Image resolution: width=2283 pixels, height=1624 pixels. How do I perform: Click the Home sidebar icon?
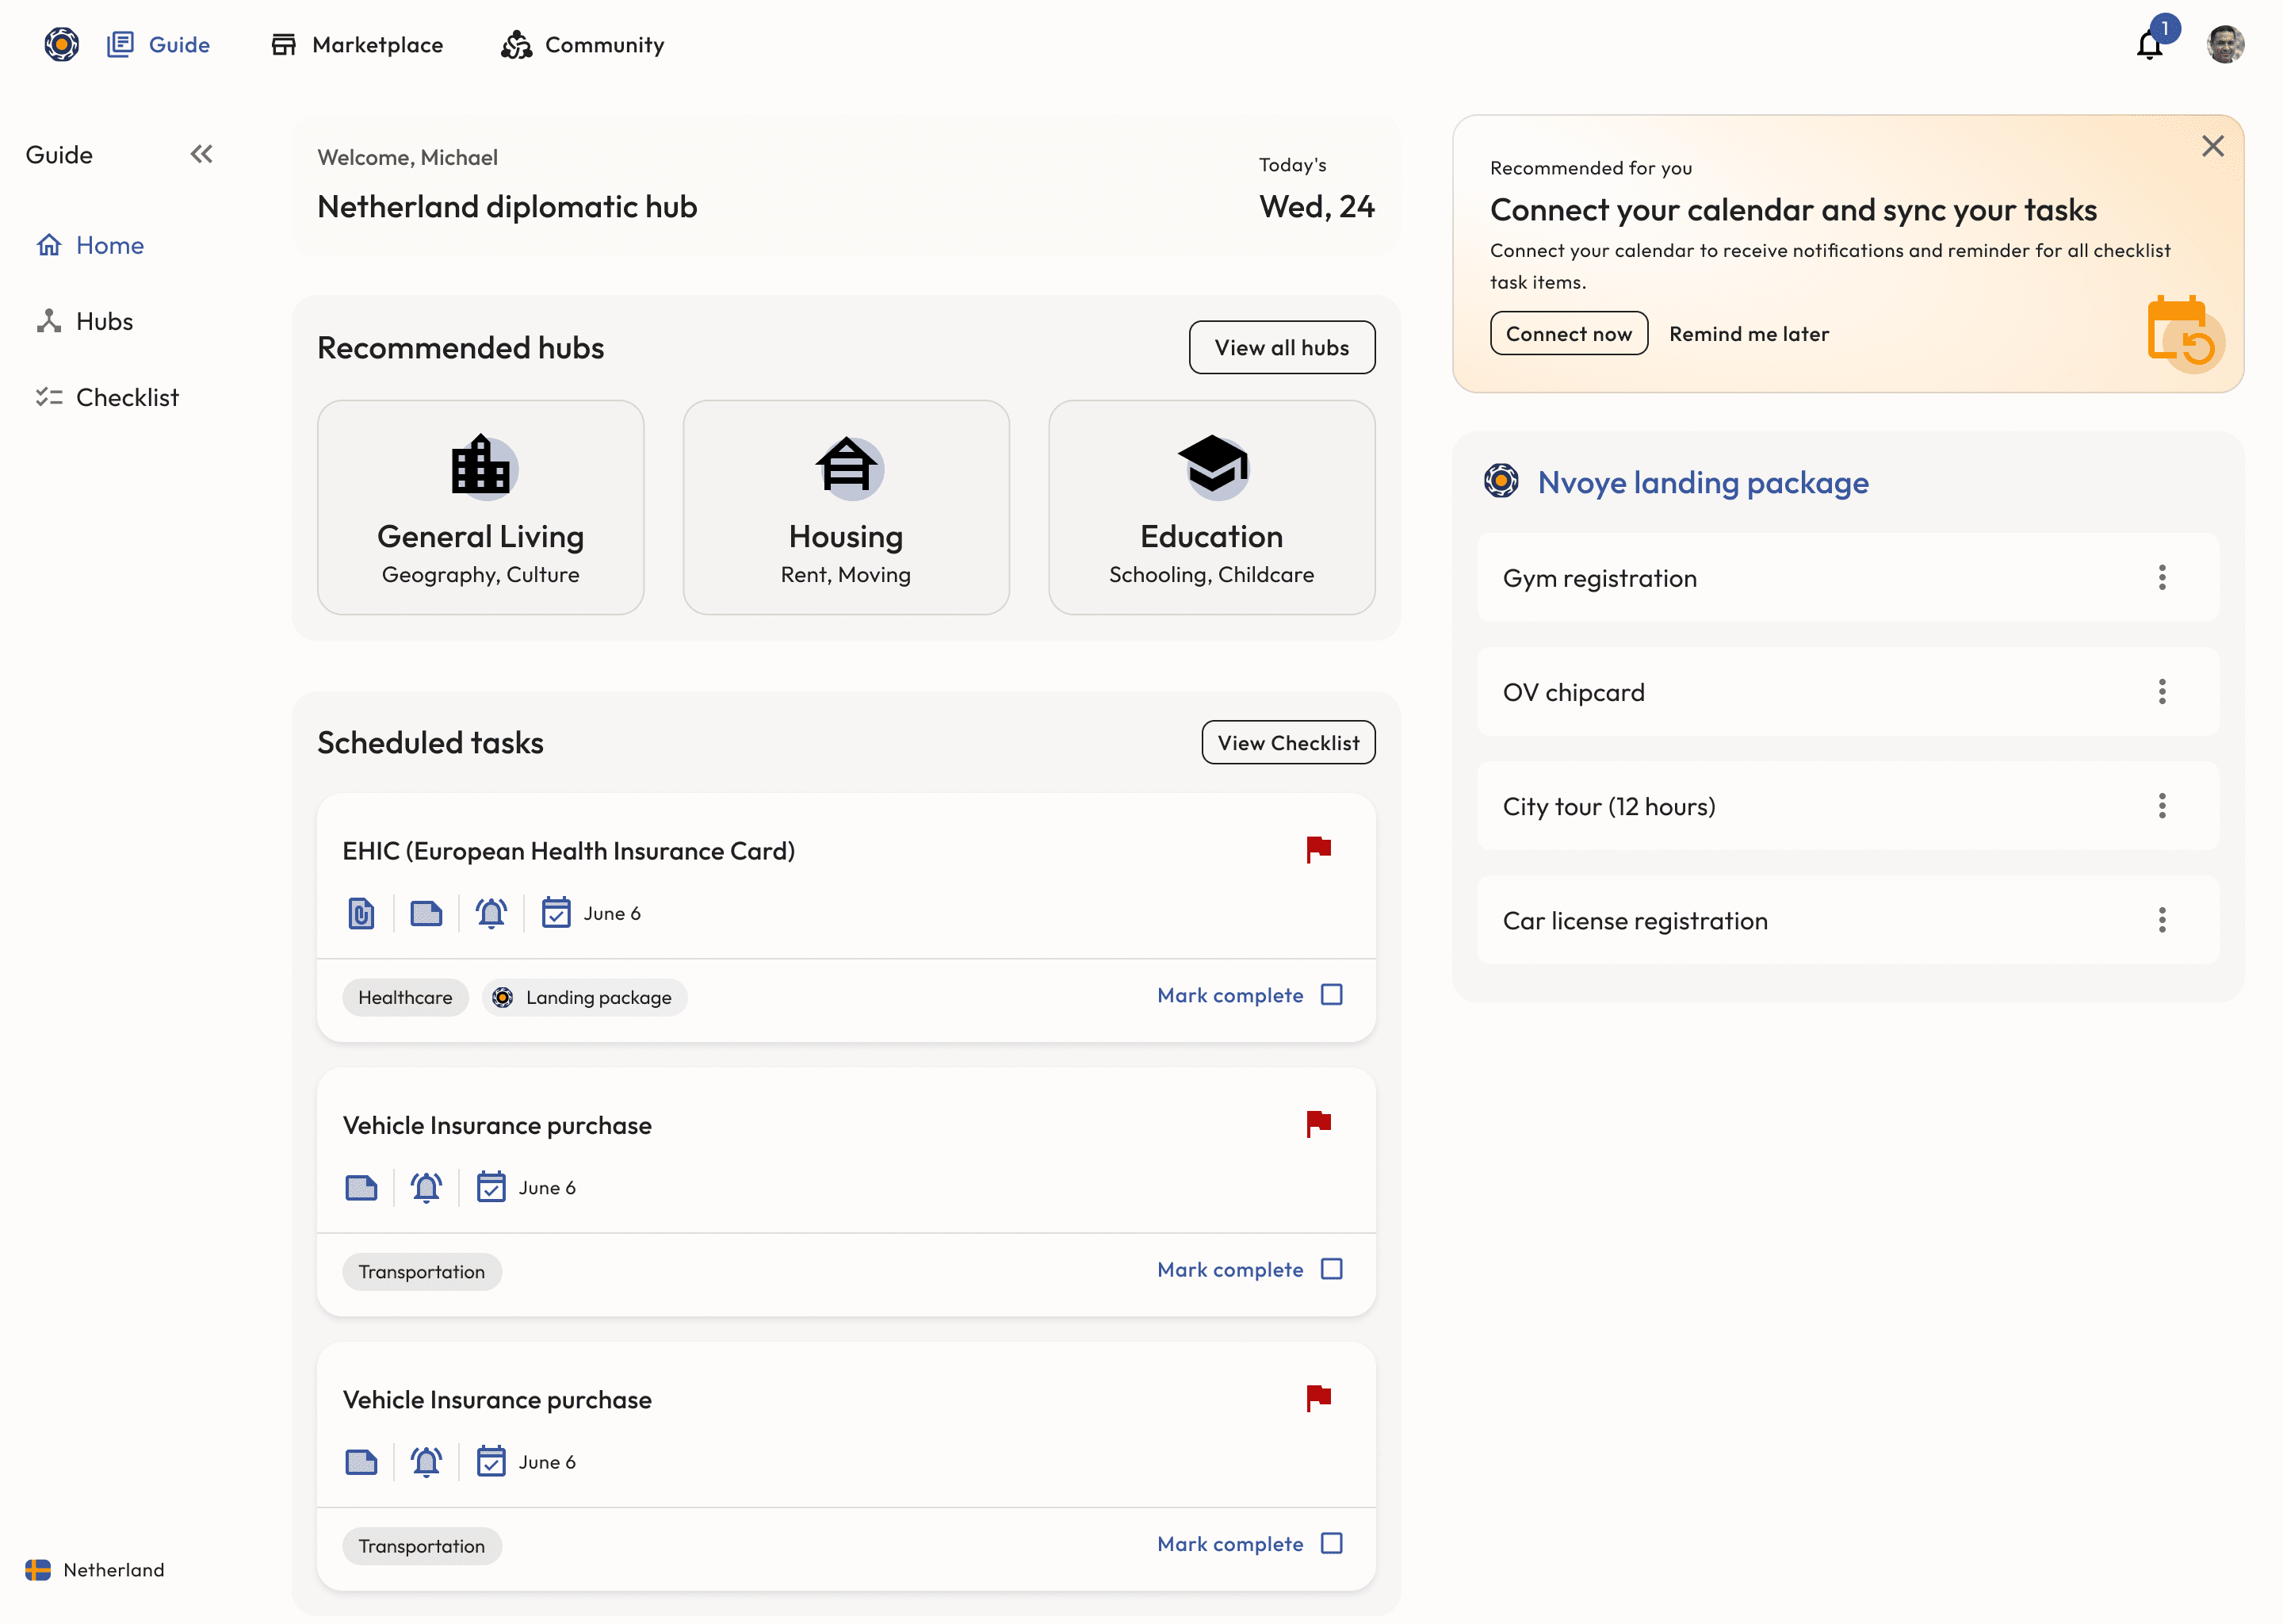[49, 244]
